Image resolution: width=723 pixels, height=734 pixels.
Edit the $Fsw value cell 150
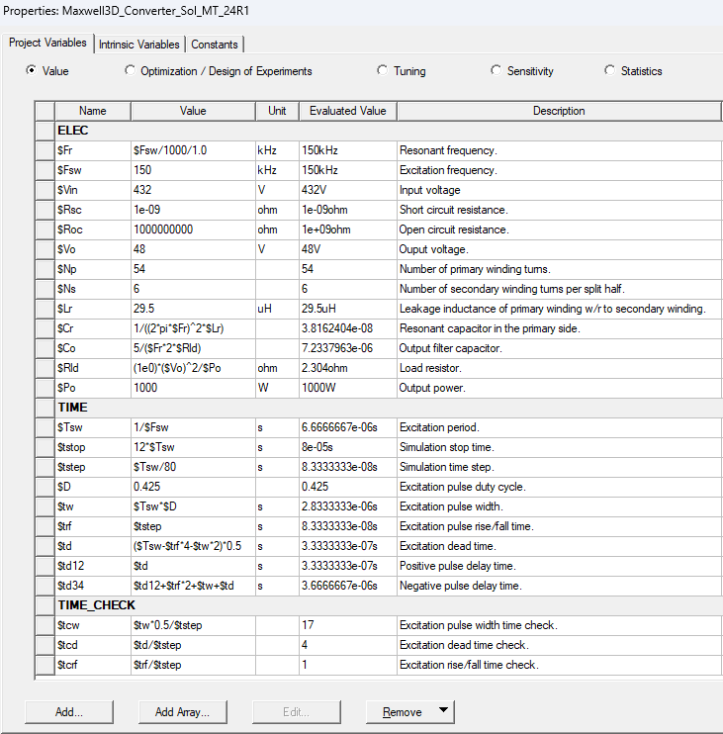click(x=193, y=170)
